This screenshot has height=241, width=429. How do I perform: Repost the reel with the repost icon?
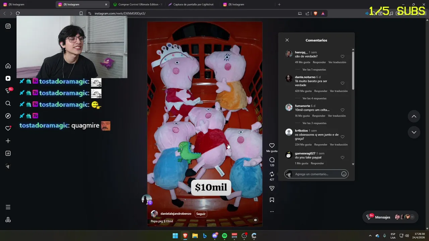(272, 174)
